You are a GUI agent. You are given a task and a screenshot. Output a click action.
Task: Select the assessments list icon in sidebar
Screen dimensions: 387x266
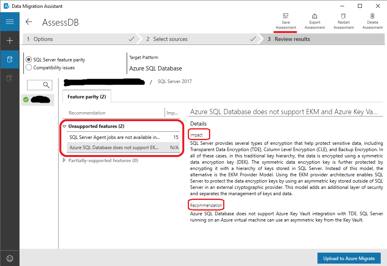tap(10, 59)
